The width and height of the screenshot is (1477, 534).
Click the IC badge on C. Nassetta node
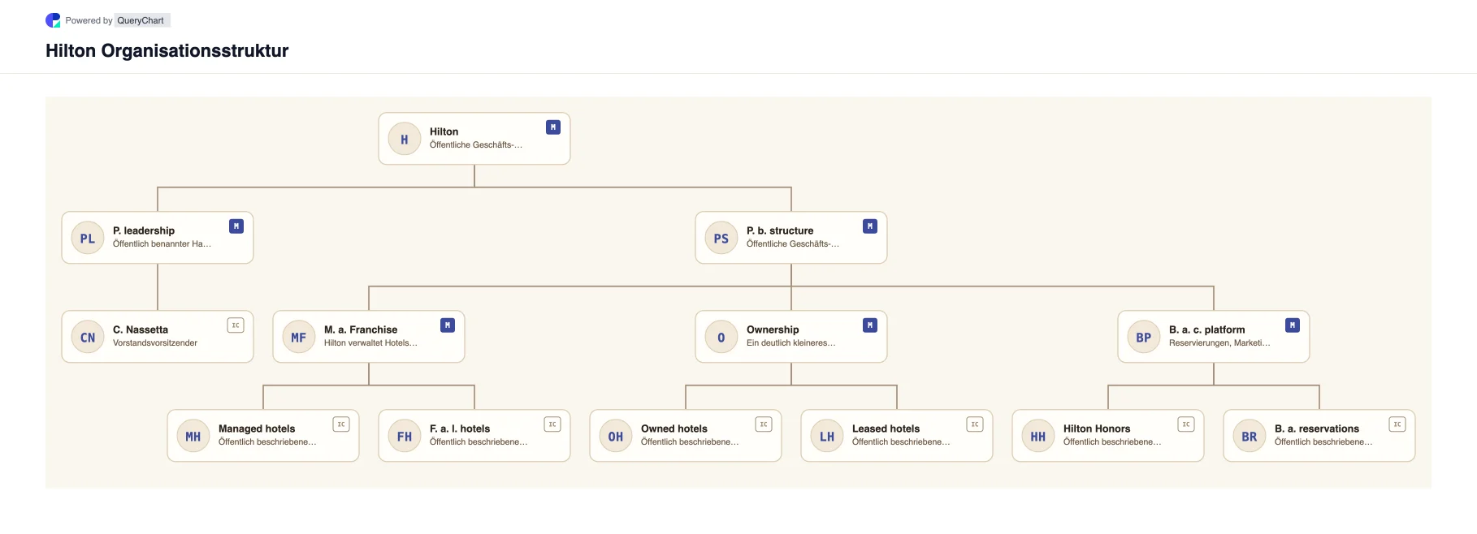click(x=236, y=325)
